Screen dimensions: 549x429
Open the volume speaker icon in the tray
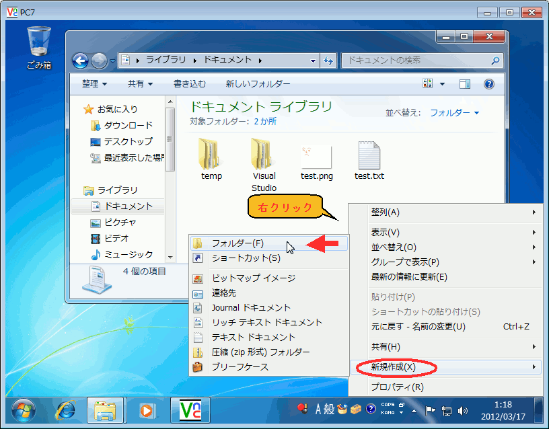coord(462,410)
